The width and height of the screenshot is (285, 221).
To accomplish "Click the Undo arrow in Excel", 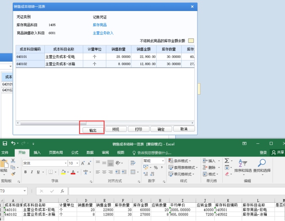I will 13,143.
